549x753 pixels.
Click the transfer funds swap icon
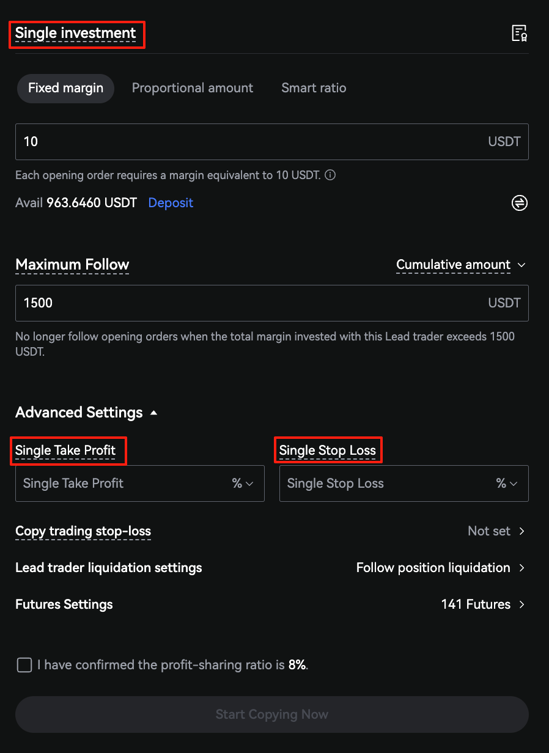519,203
